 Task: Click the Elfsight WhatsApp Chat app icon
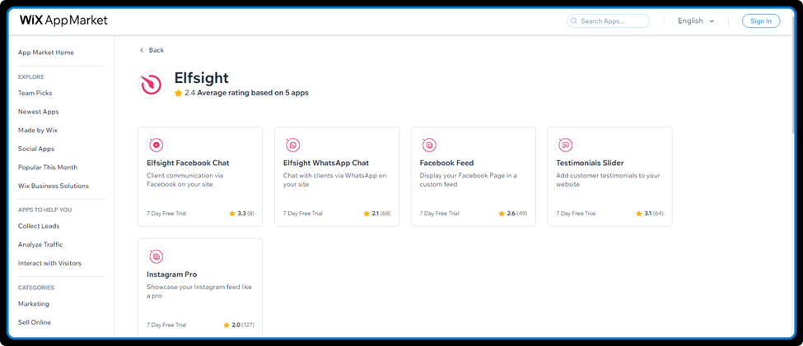click(293, 145)
